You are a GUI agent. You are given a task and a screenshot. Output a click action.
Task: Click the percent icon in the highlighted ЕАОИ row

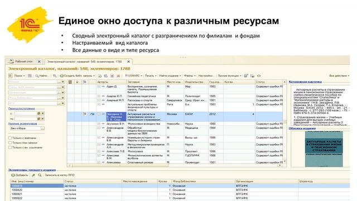coord(85,114)
